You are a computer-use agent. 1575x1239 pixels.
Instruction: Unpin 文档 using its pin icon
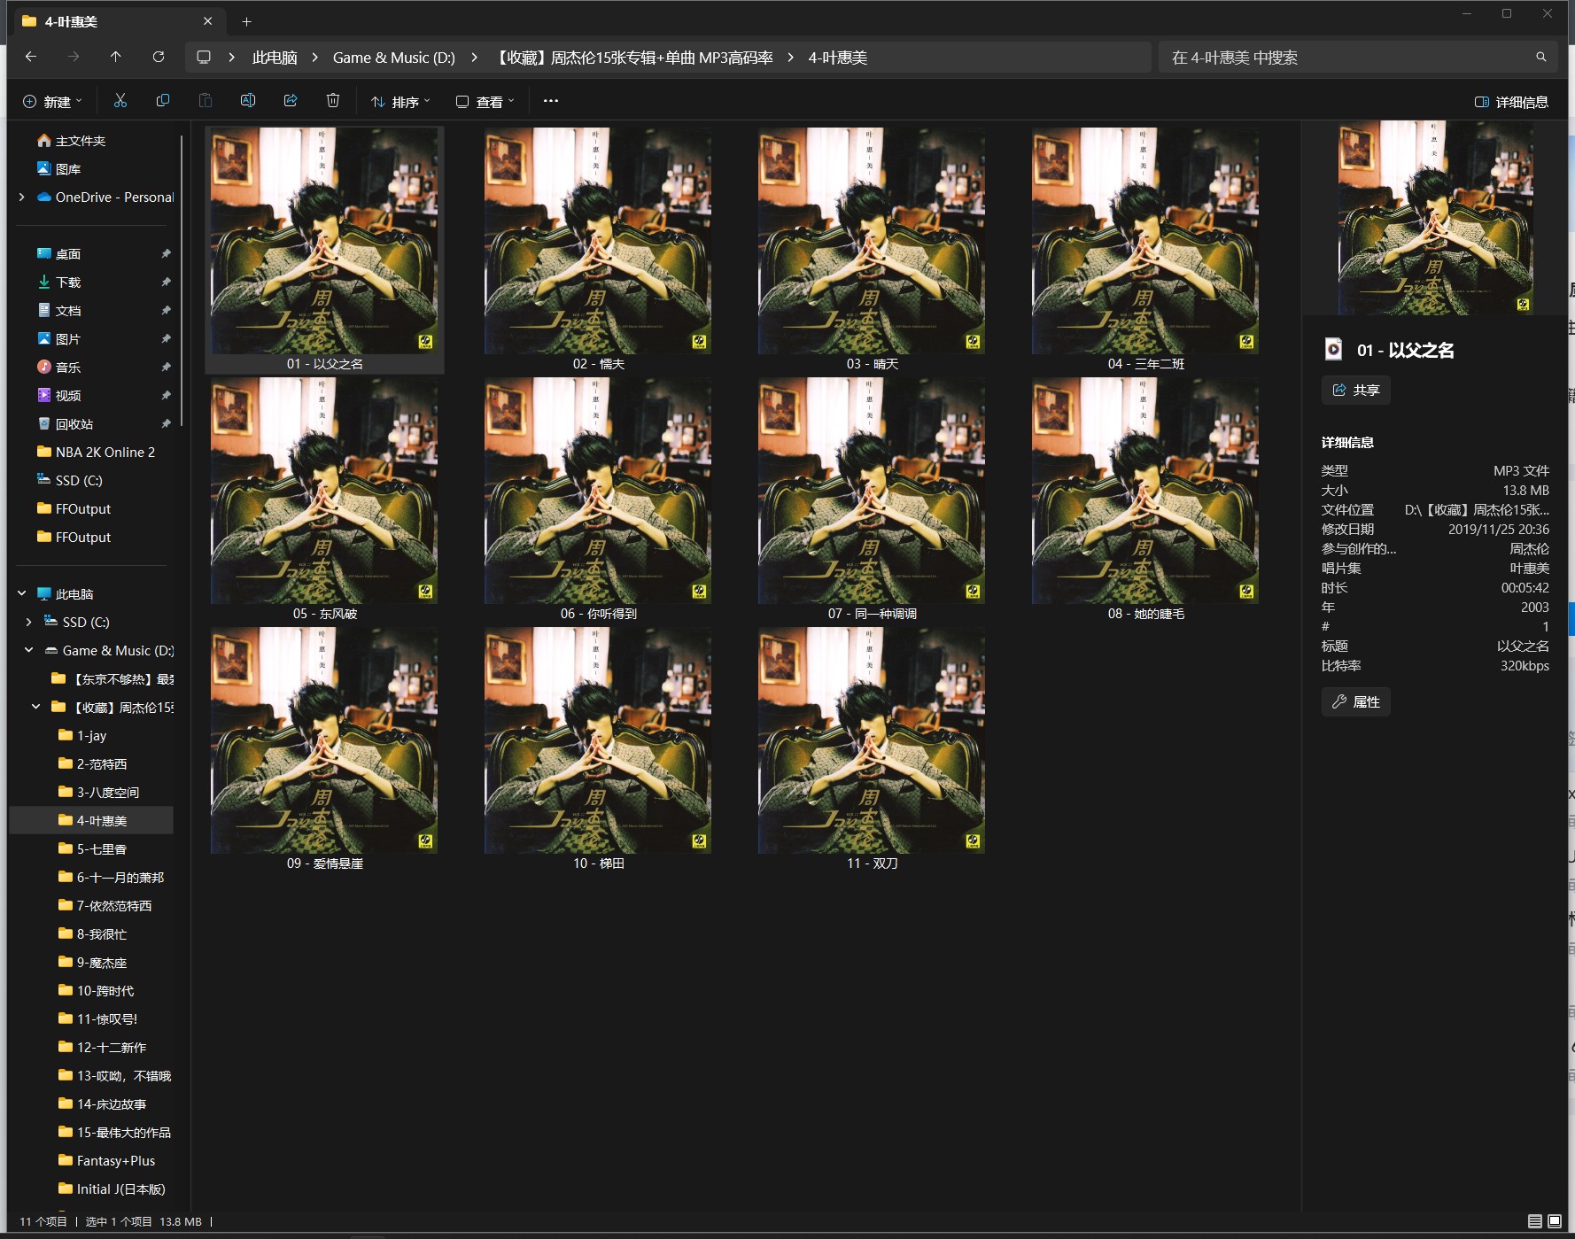[166, 311]
